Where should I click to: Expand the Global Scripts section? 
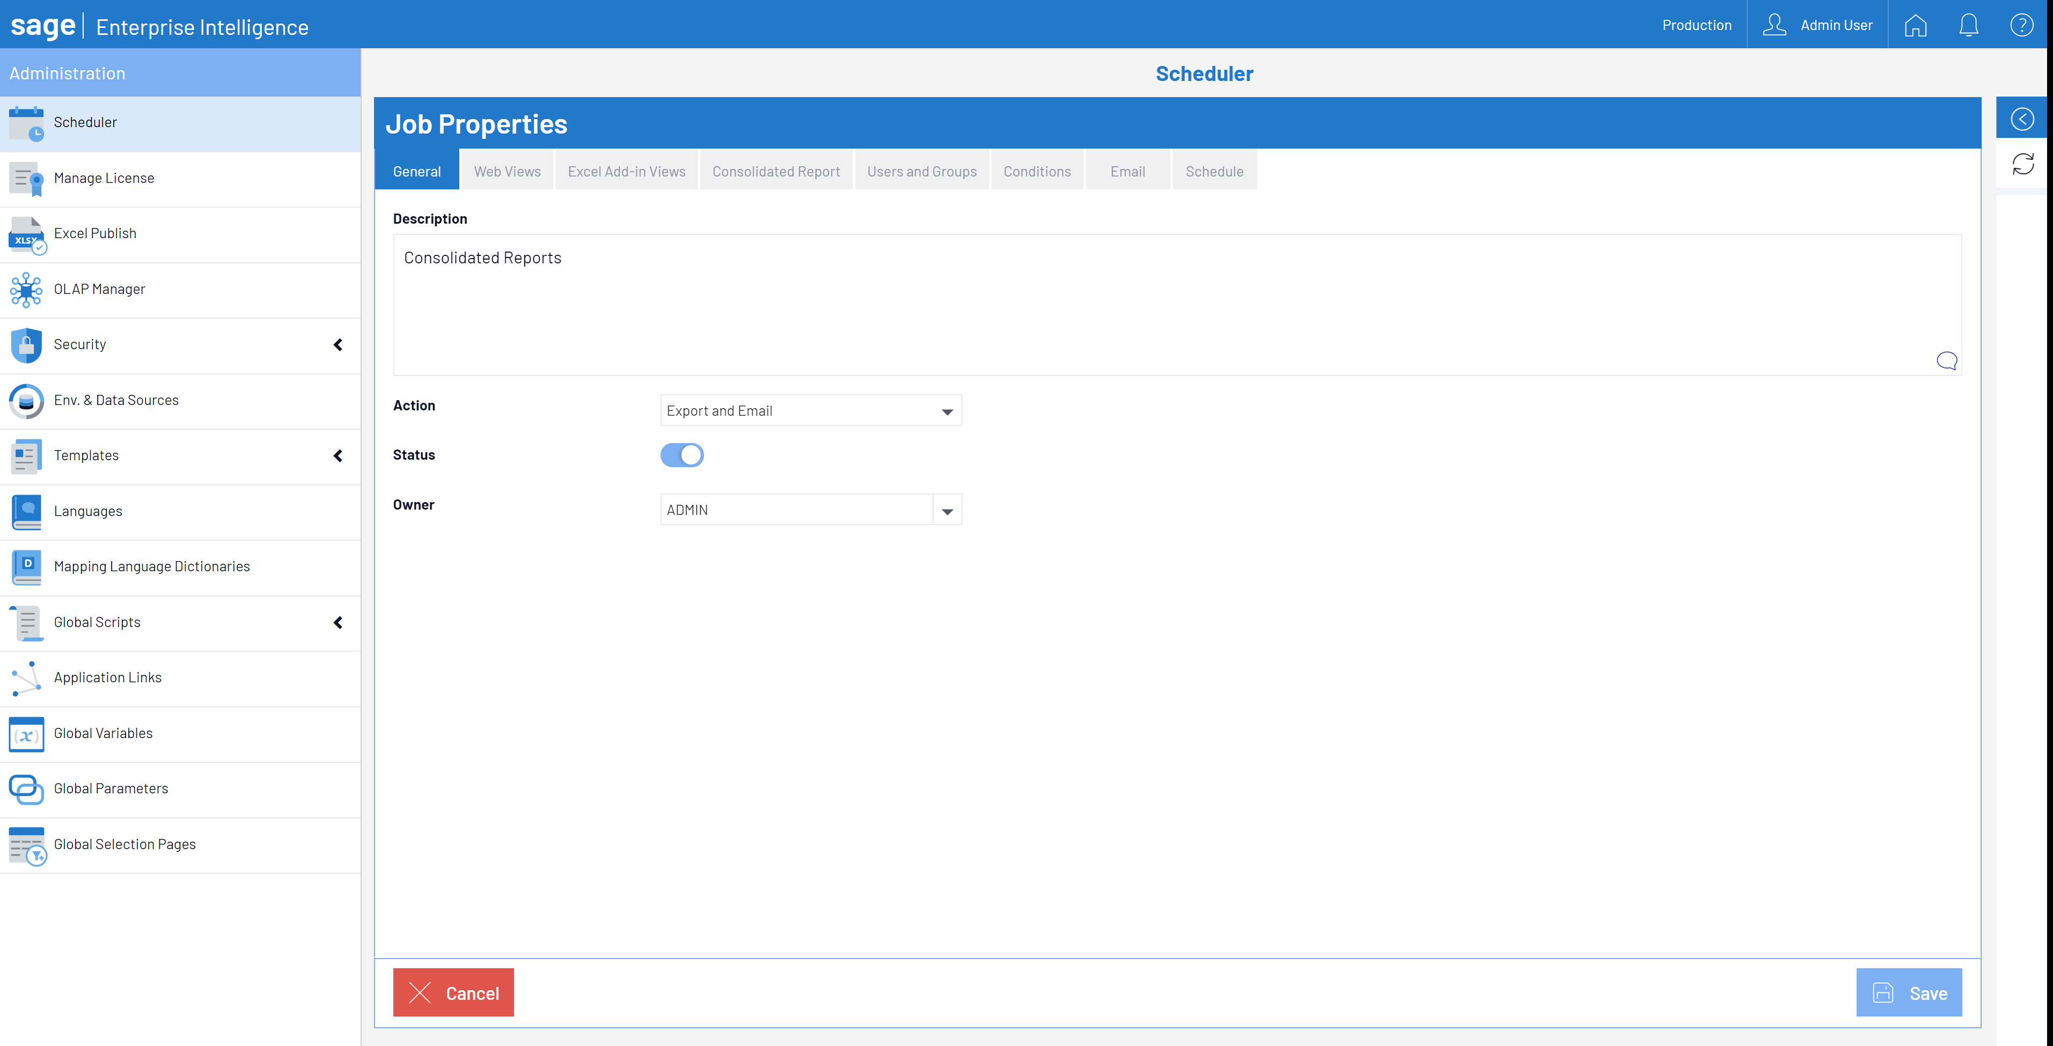coord(338,622)
